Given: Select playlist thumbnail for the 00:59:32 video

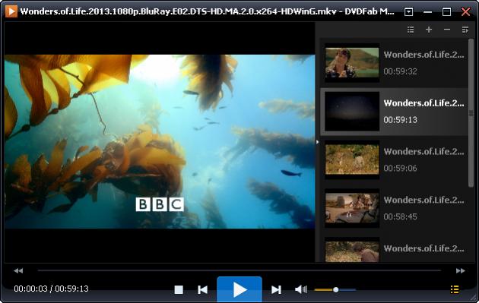Looking at the screenshot, I should 352,63.
